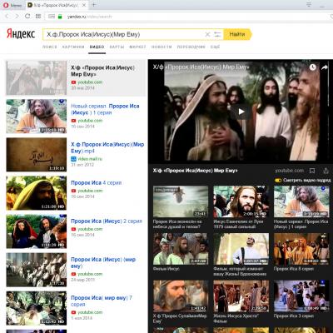Open Х ф Пророк Иса(Иисус)(Мир Ему).mp4 link
Viewport: 333px width, 333px height.
107,147
